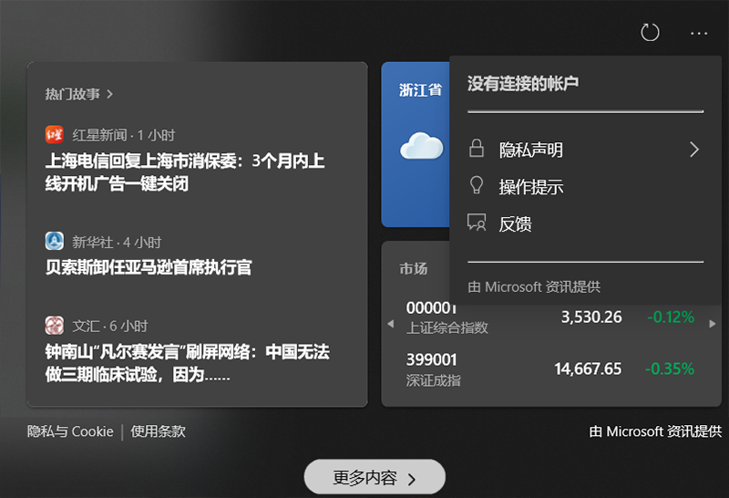Open the 上海电信回复上海市消保委 headline

click(x=185, y=172)
